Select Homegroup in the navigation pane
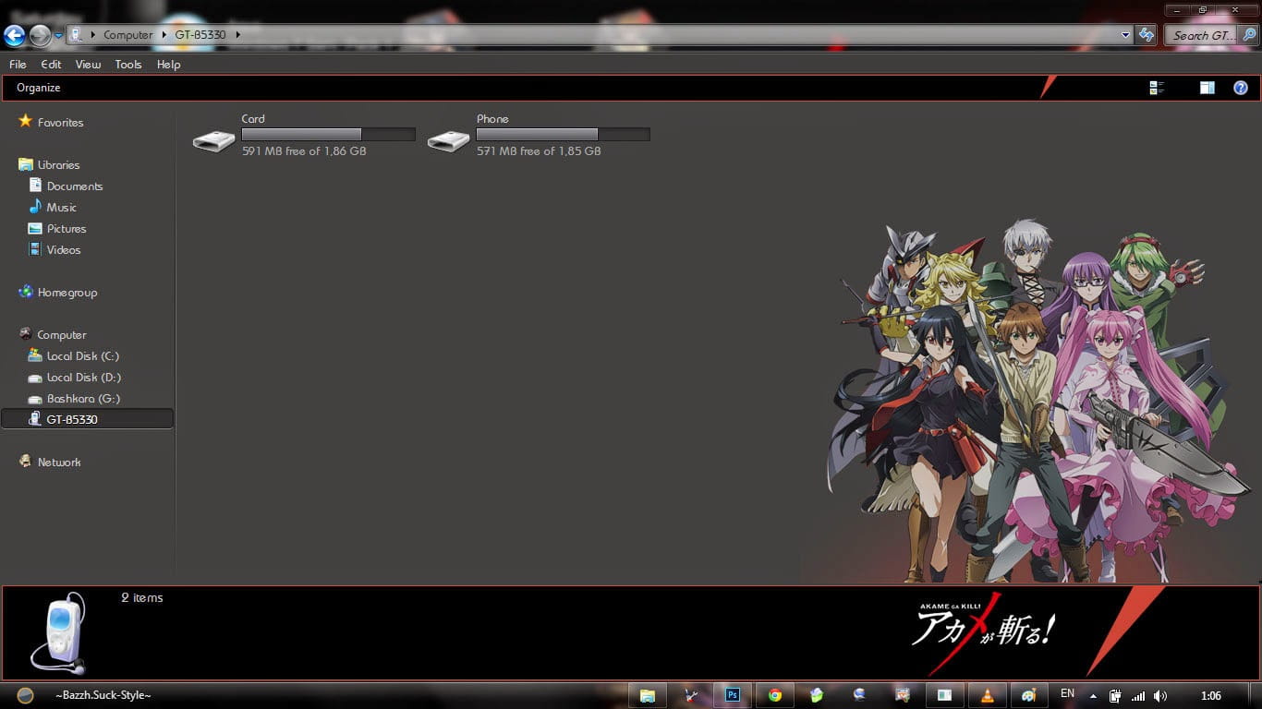1262x709 pixels. [x=67, y=293]
